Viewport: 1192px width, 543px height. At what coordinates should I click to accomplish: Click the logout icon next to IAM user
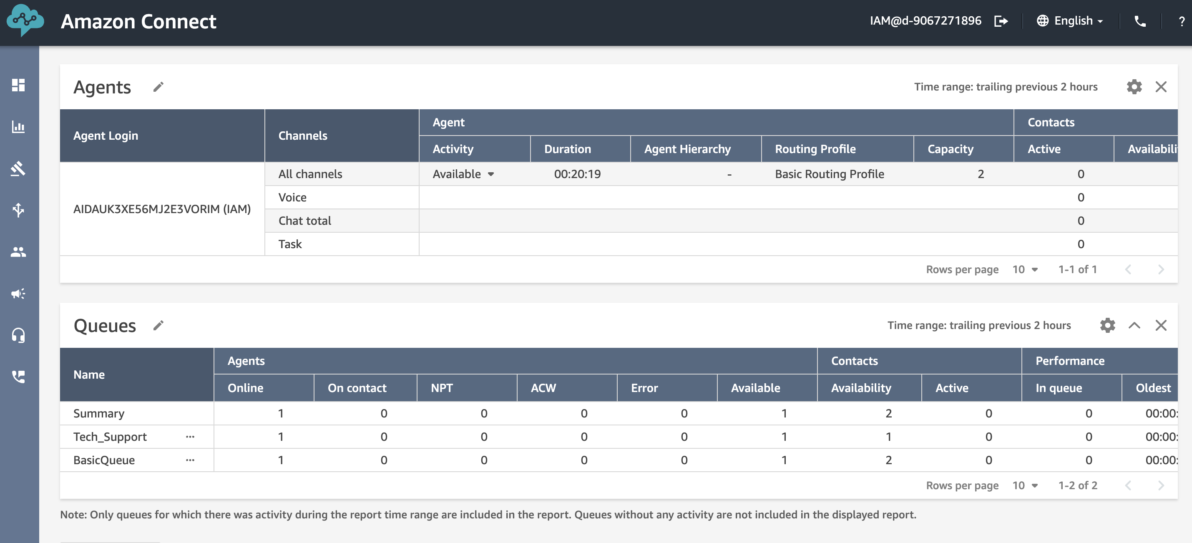coord(1001,21)
